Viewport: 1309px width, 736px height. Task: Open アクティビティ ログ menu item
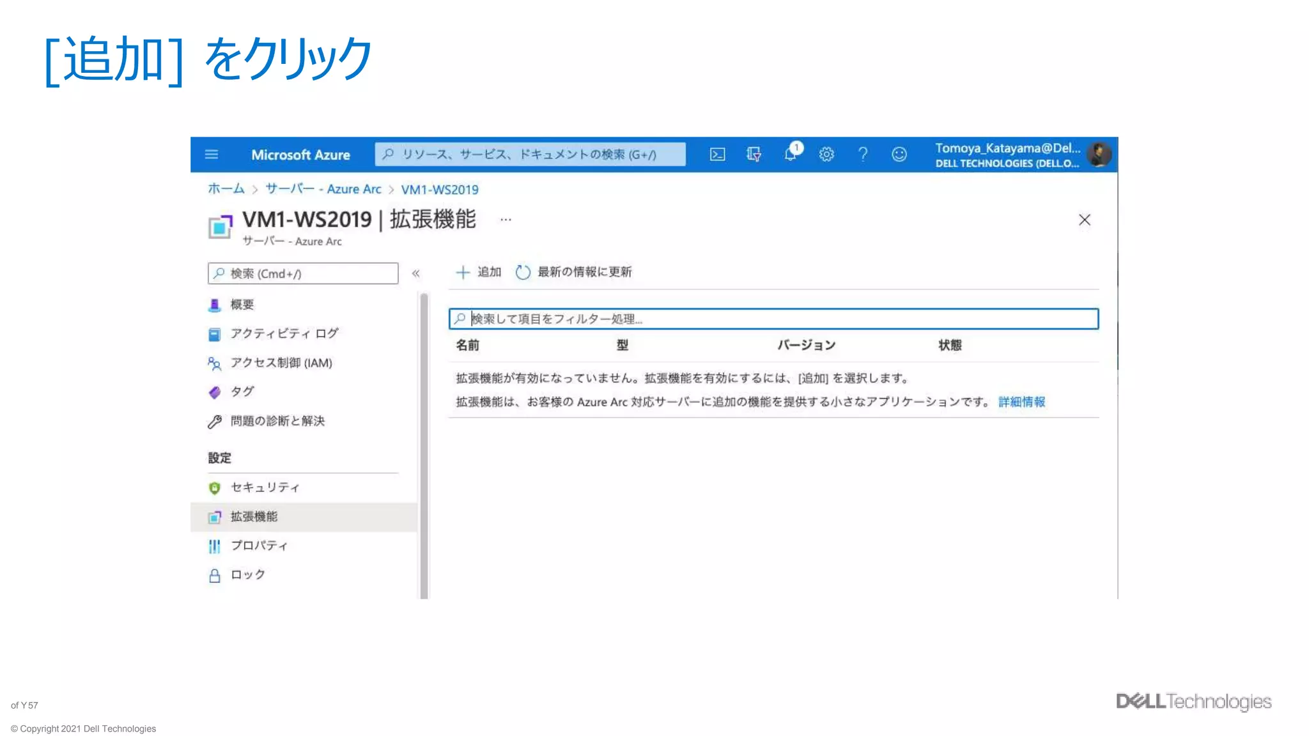click(x=284, y=333)
